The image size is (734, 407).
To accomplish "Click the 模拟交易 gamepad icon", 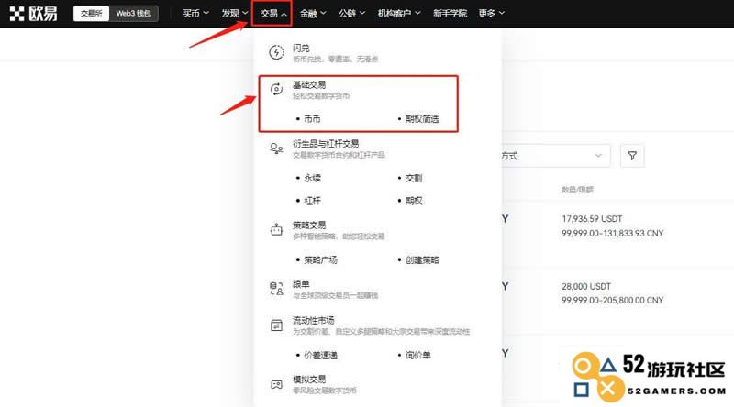I will 276,384.
